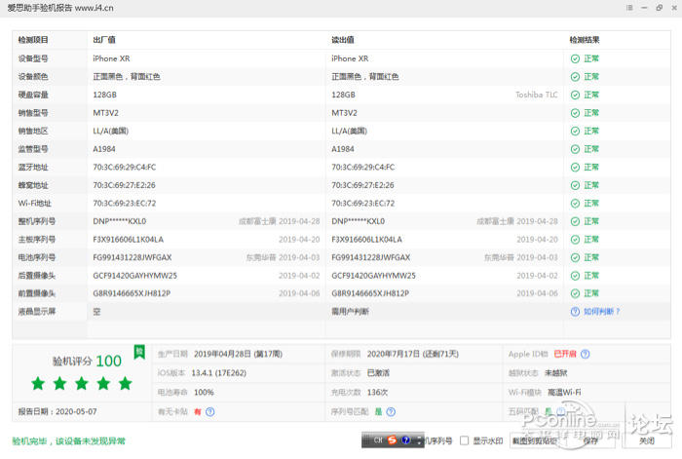Screen dimensions: 682x459
Task: Click the green check icon for Wi-Fi地址 row
Action: 575,204
